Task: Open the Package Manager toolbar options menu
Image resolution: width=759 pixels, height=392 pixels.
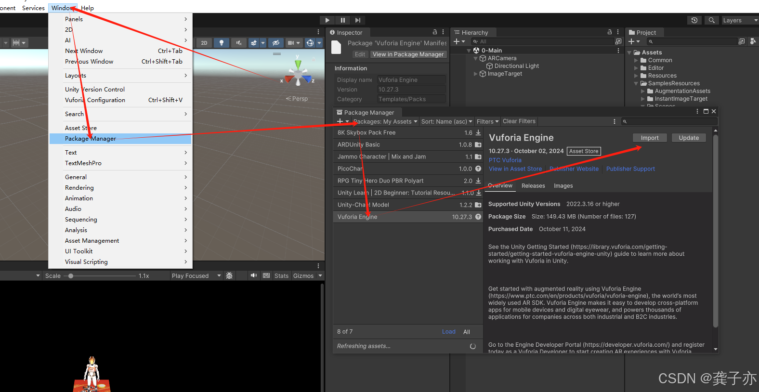Action: point(615,121)
